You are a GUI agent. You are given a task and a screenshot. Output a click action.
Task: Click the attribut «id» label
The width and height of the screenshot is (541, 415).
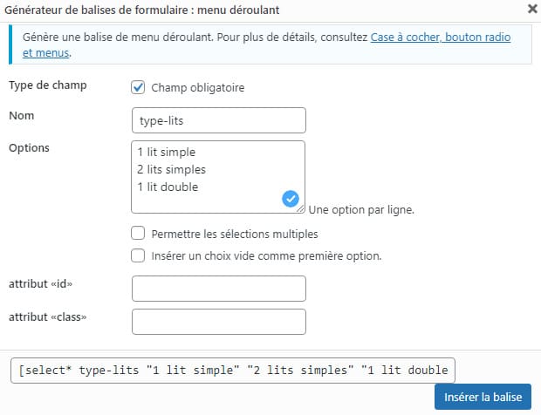(39, 283)
